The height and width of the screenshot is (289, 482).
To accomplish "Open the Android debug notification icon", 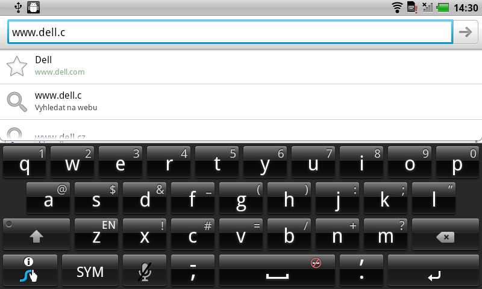I will click(x=33, y=7).
